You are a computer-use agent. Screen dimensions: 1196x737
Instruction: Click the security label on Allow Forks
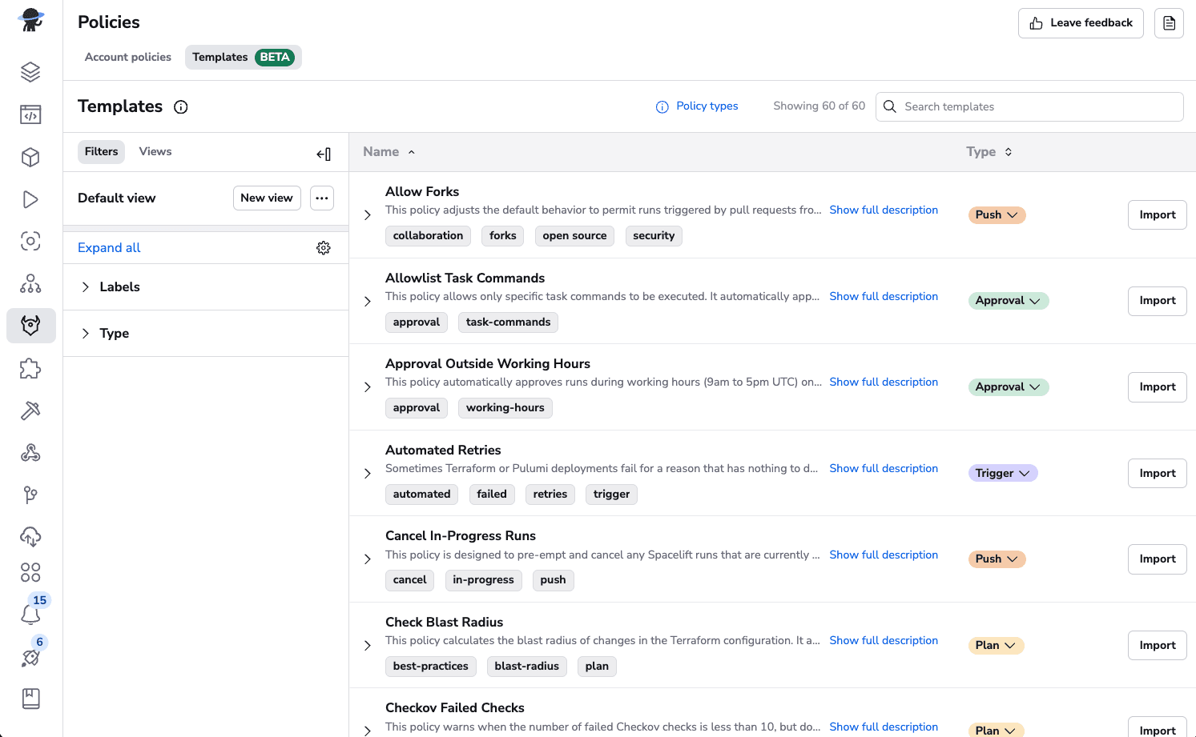pyautogui.click(x=654, y=235)
